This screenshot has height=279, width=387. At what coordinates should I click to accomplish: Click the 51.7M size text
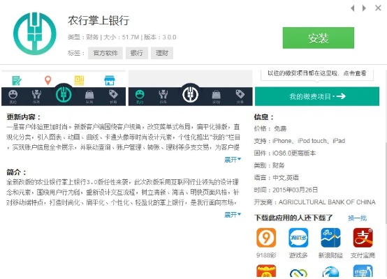tap(131, 37)
